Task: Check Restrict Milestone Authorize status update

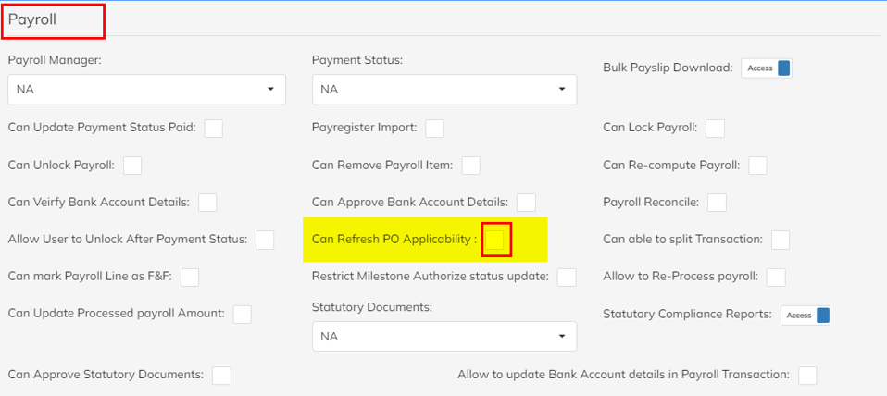Action: 567,278
